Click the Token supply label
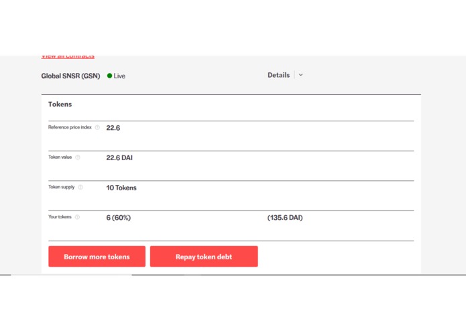466x331 pixels. [62, 187]
